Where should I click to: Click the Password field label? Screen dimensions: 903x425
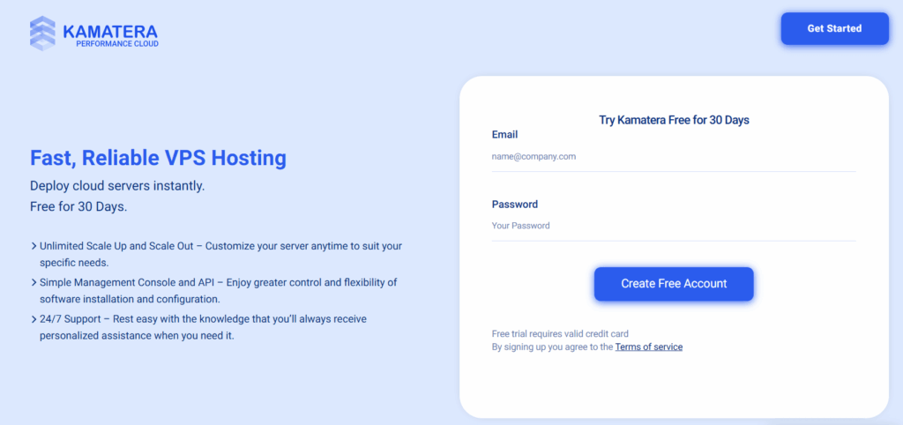pyautogui.click(x=515, y=204)
